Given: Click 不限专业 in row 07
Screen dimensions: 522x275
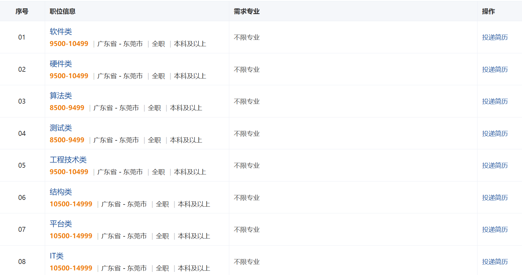Looking at the screenshot, I should click(x=247, y=230).
